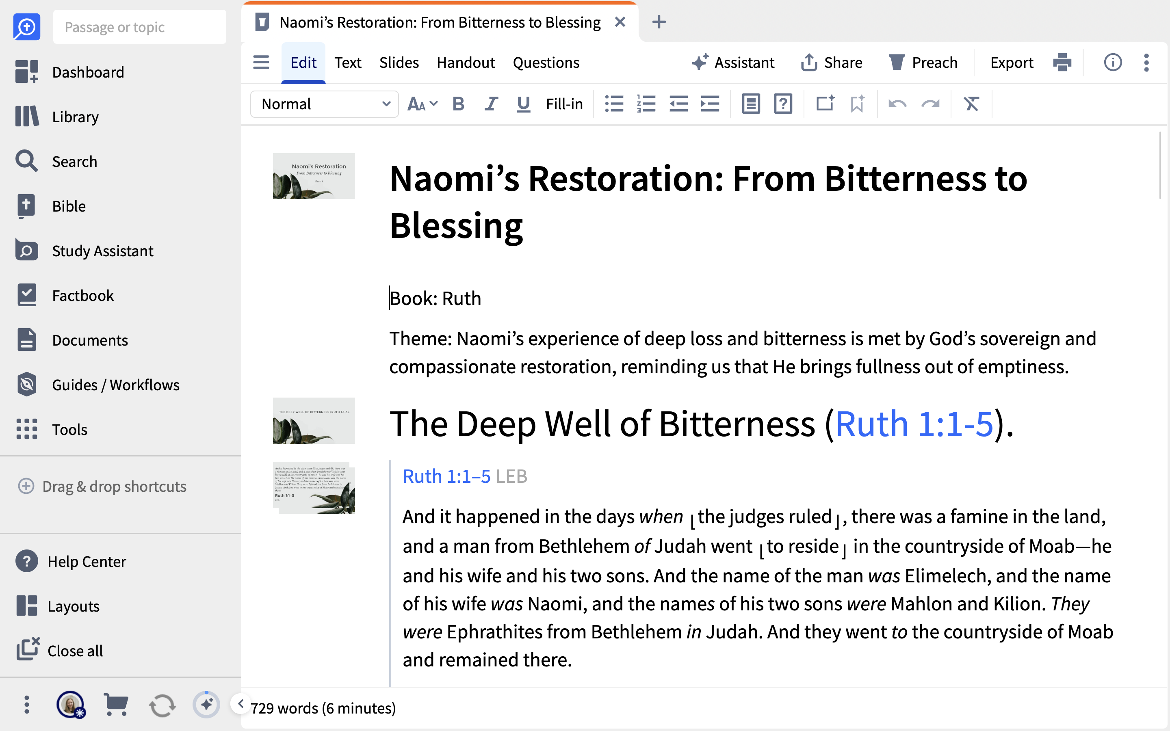
Task: Undo the last edit
Action: point(897,104)
